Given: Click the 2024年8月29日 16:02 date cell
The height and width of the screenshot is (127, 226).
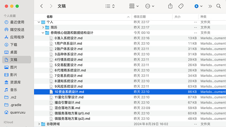Looking at the screenshot, I should pyautogui.click(x=151, y=124).
